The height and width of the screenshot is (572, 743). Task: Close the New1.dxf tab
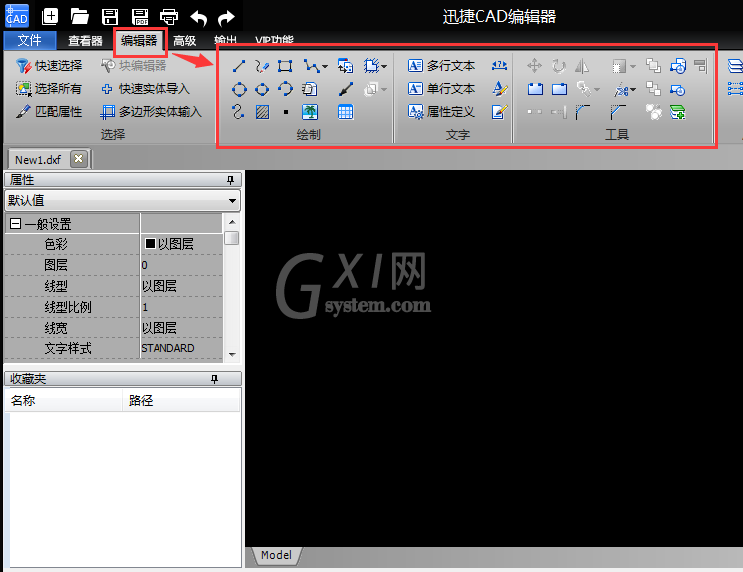tap(79, 159)
